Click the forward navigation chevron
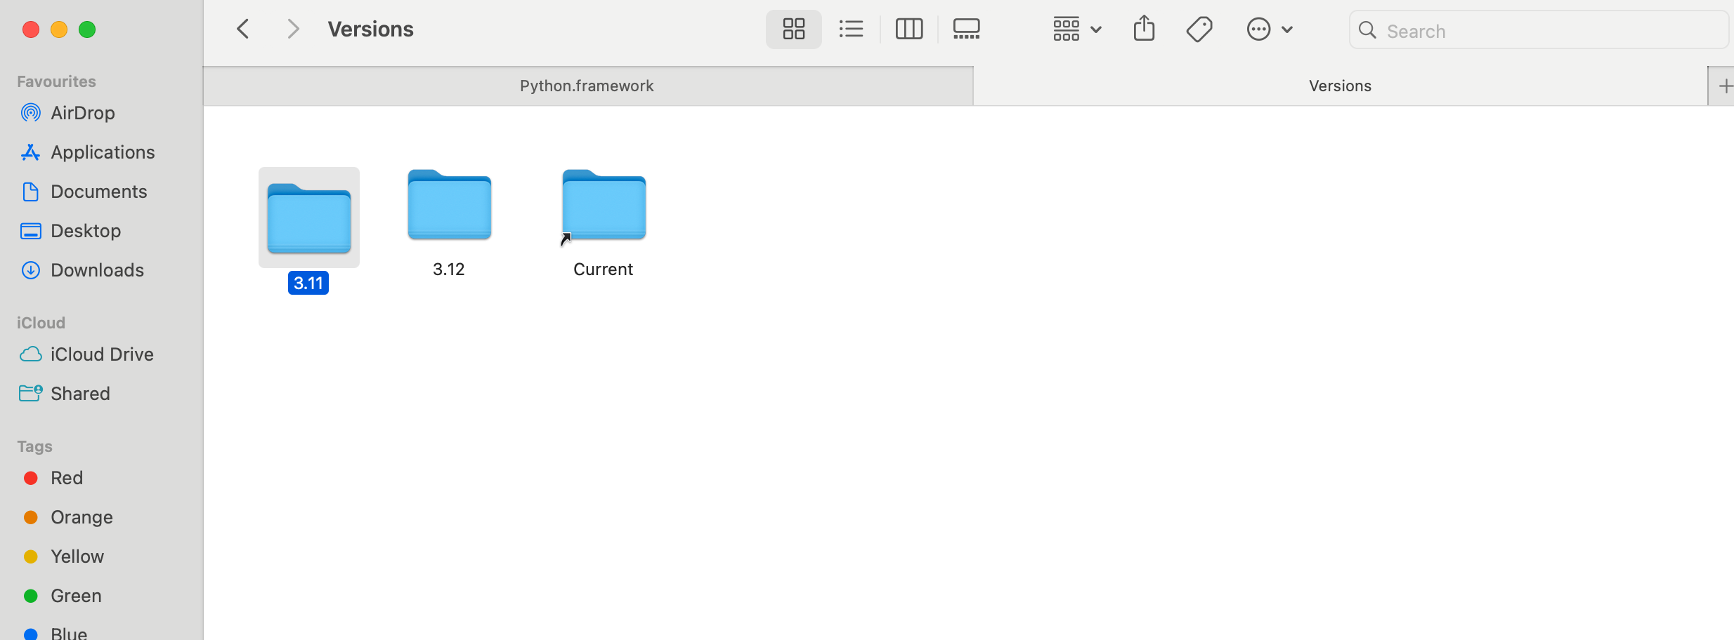Image resolution: width=1734 pixels, height=640 pixels. [293, 29]
